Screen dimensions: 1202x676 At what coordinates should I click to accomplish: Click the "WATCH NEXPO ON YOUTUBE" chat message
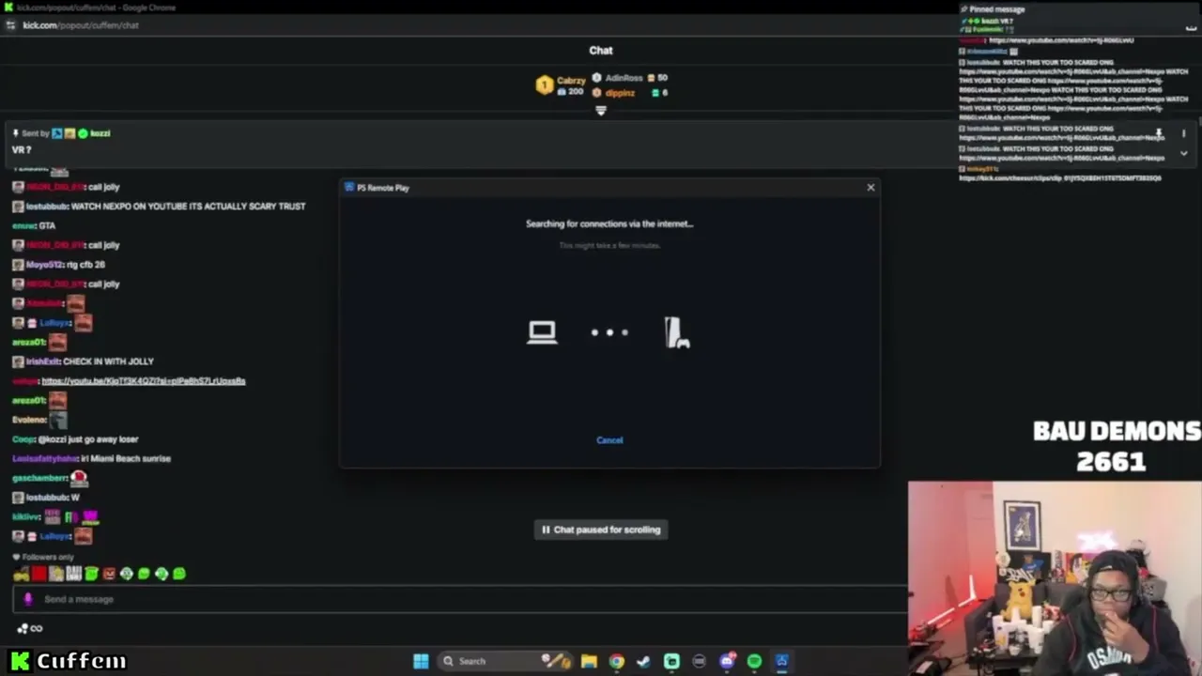188,207
